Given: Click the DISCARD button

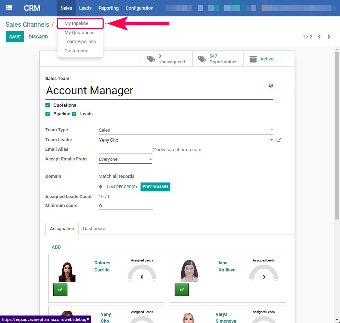Looking at the screenshot, I should pyautogui.click(x=38, y=37).
